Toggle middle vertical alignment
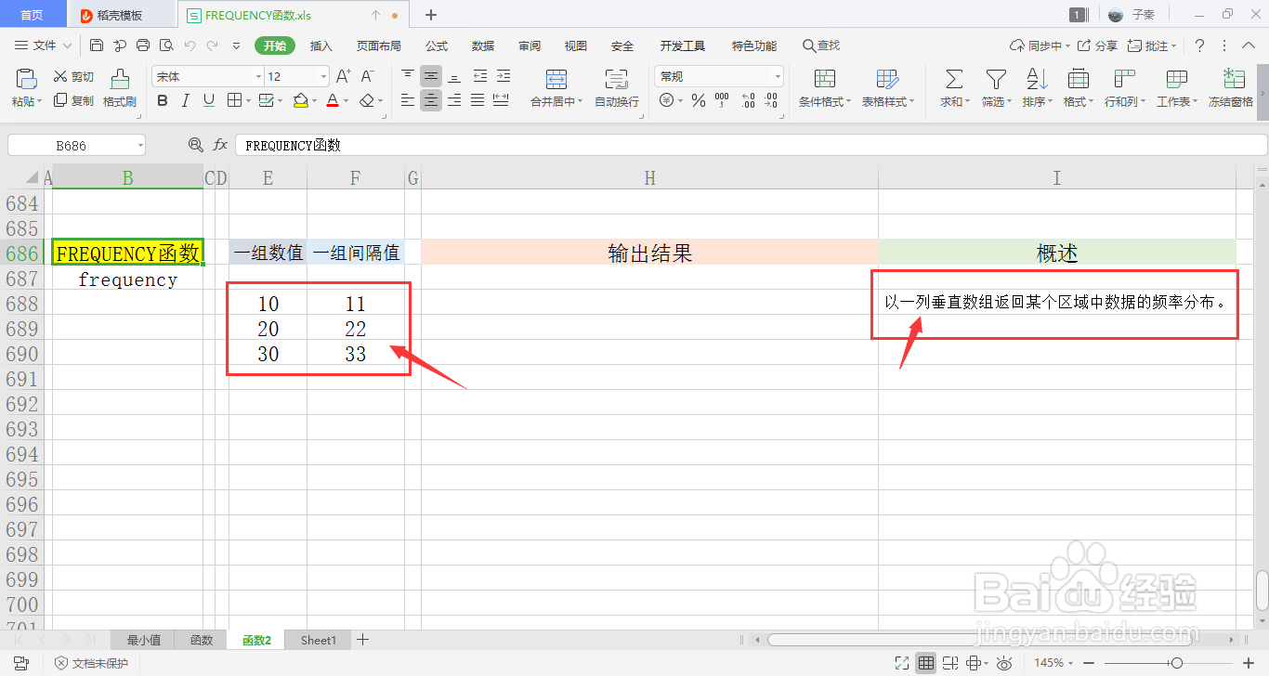This screenshot has width=1269, height=676. click(431, 76)
